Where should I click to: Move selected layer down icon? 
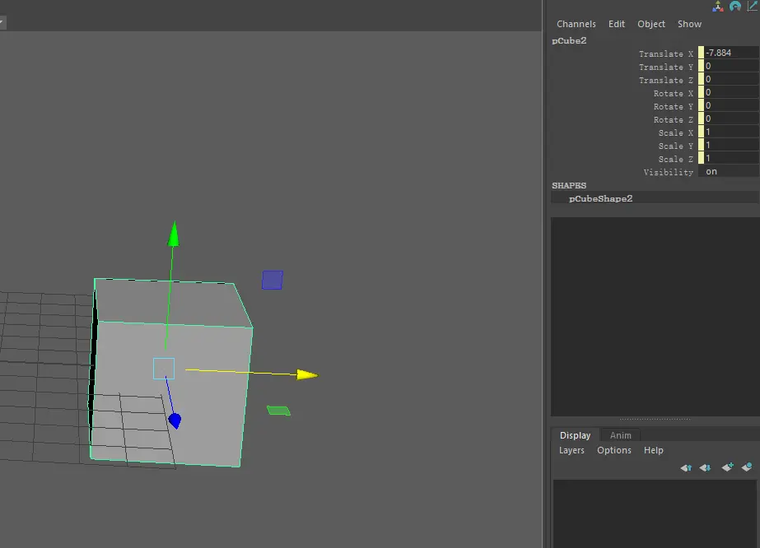(x=706, y=467)
